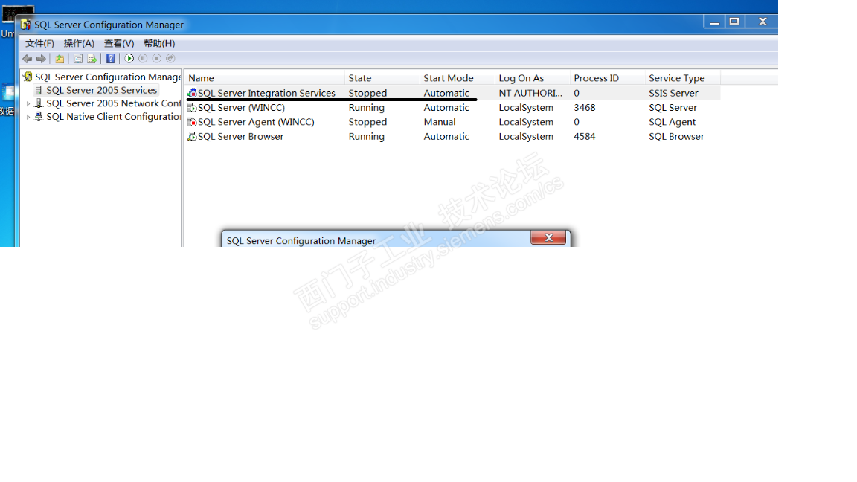Click the SQL Server 2005 Services tree icon
This screenshot has width=857, height=482.
coord(39,90)
